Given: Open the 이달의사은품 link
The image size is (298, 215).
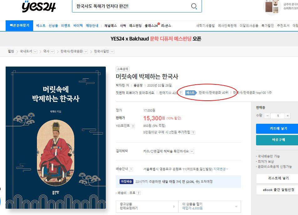Looking at the screenshot, I should [249, 26].
